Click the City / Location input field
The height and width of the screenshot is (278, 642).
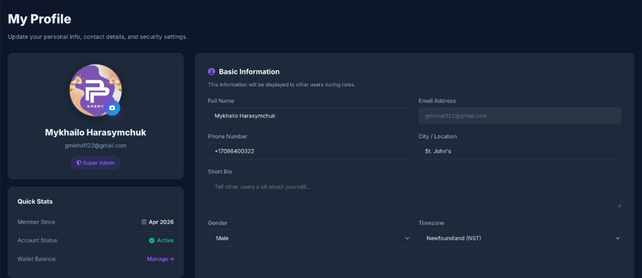point(520,151)
